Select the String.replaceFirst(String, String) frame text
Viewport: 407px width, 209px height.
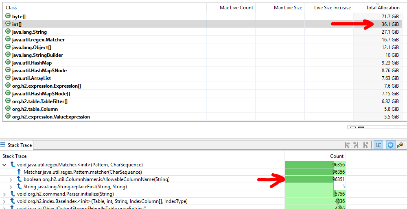[x=75, y=187]
